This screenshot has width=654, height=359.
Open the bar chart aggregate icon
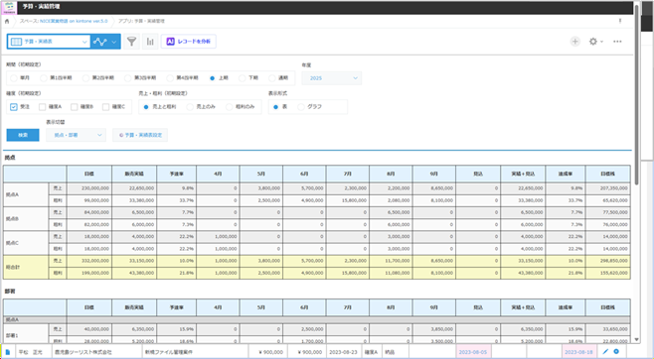[x=150, y=42]
